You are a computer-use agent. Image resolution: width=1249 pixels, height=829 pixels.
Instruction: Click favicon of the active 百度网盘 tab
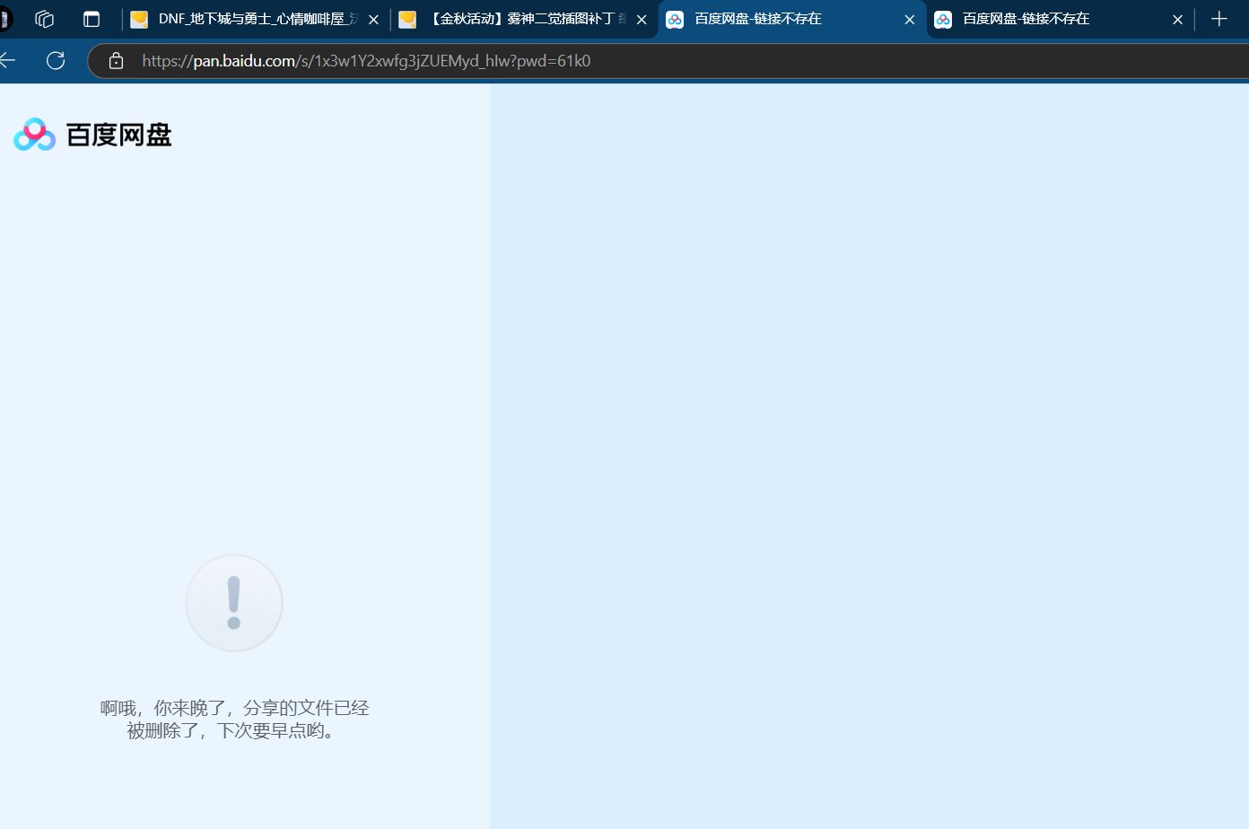pos(675,20)
